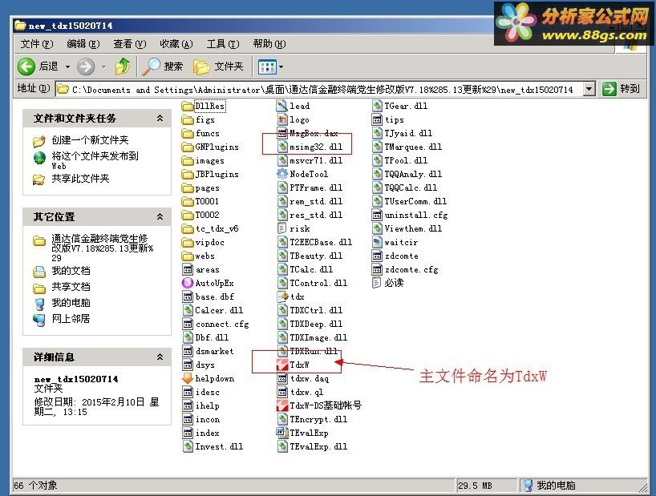Select the tdxw.daq file
Screen dimensions: 656x496
[x=303, y=378]
